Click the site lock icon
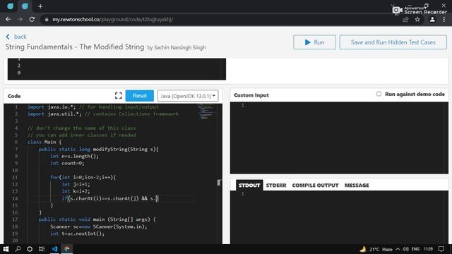This screenshot has height=254, width=452. [x=46, y=20]
